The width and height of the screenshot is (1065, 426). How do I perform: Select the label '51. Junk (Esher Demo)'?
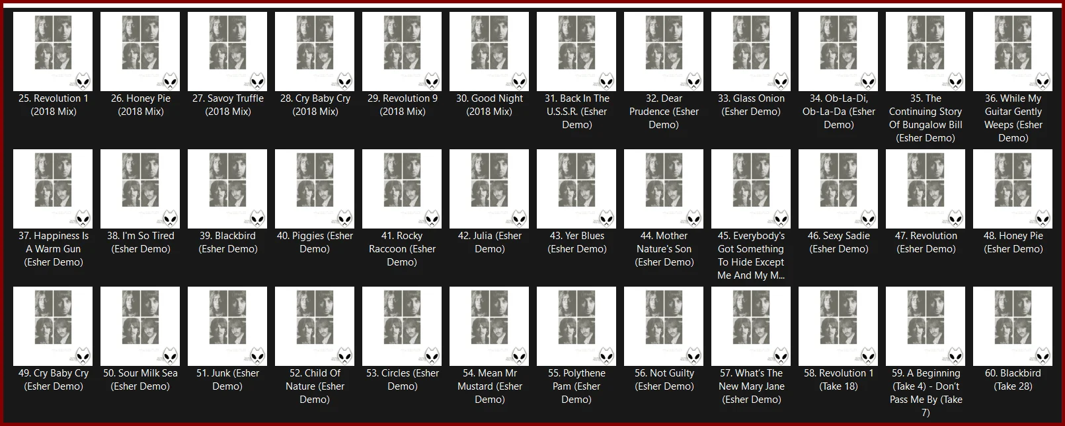pyautogui.click(x=227, y=380)
